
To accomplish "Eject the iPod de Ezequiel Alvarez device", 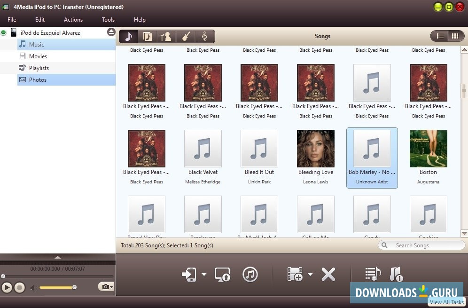I will [111, 32].
